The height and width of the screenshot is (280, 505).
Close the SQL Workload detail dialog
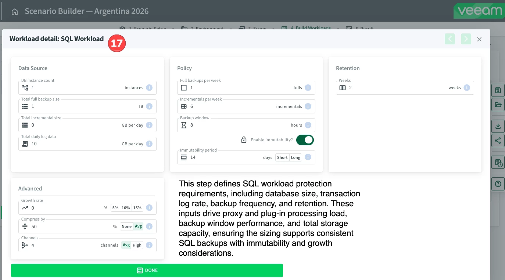point(479,39)
